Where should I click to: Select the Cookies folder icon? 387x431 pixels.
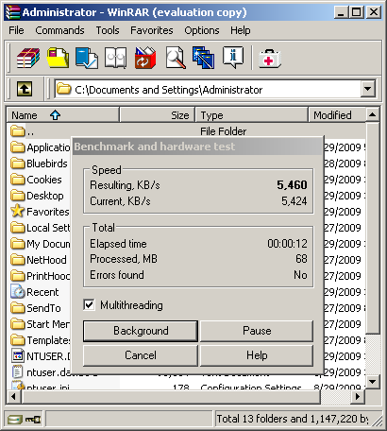point(17,179)
